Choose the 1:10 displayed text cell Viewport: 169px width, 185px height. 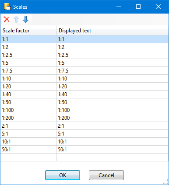tap(113, 79)
